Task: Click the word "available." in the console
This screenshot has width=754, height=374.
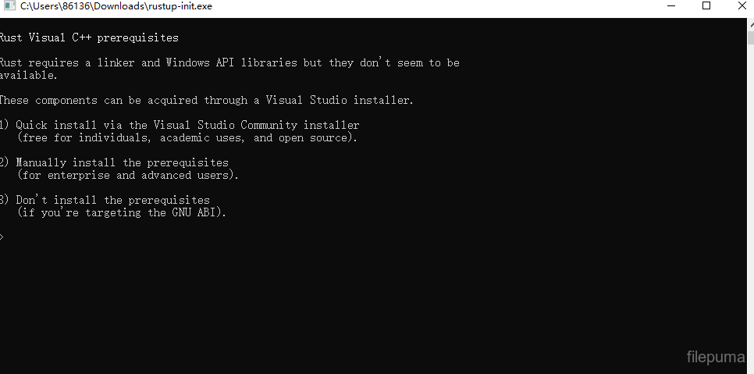Action: [x=29, y=75]
